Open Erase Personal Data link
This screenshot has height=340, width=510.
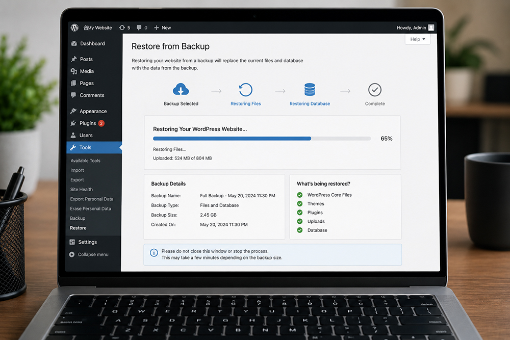click(x=90, y=208)
